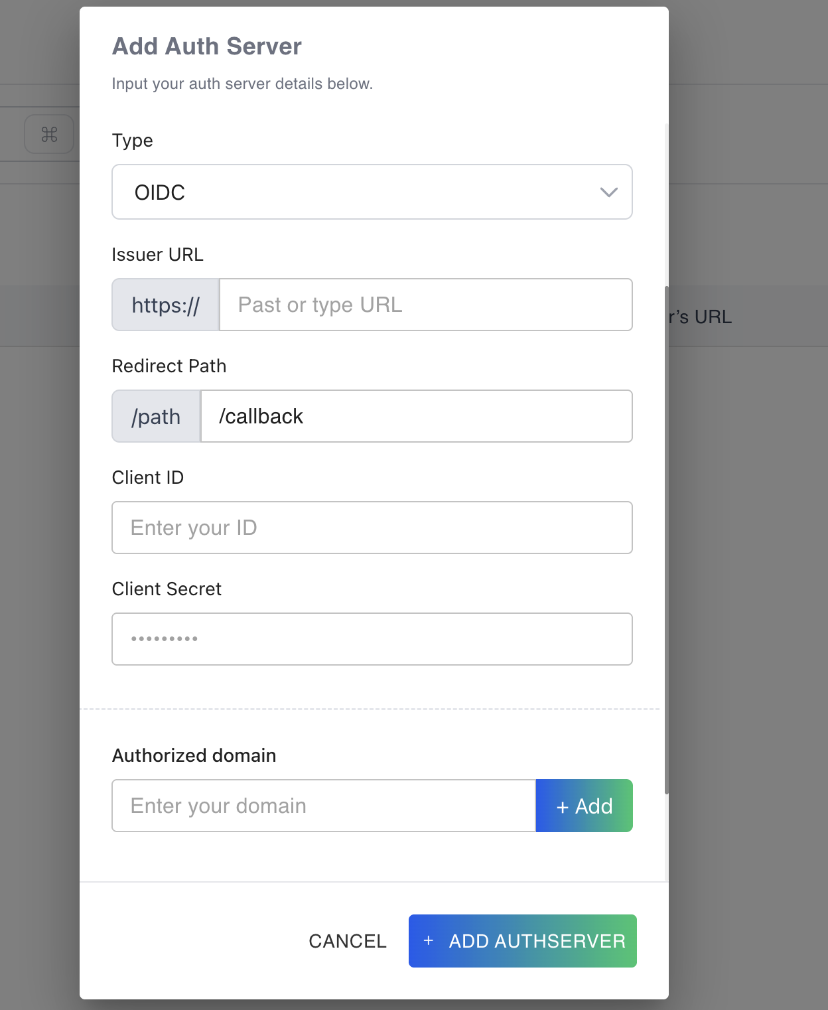Focus the Issuer URL input field
This screenshot has height=1010, width=828.
pyautogui.click(x=425, y=305)
